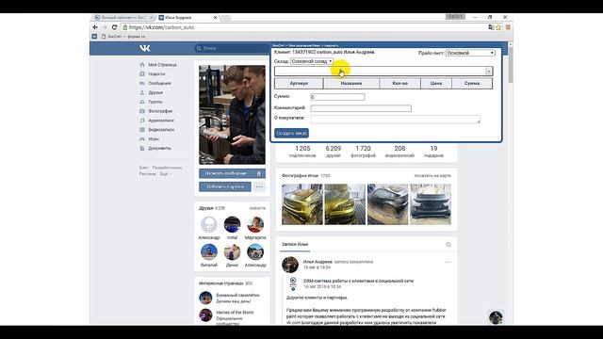Click the Фотографии camera icon

pos(142,111)
